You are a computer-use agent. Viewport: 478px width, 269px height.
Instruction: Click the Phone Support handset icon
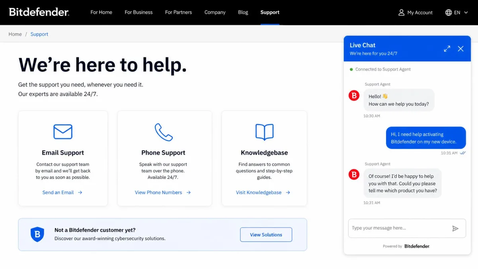(x=163, y=132)
